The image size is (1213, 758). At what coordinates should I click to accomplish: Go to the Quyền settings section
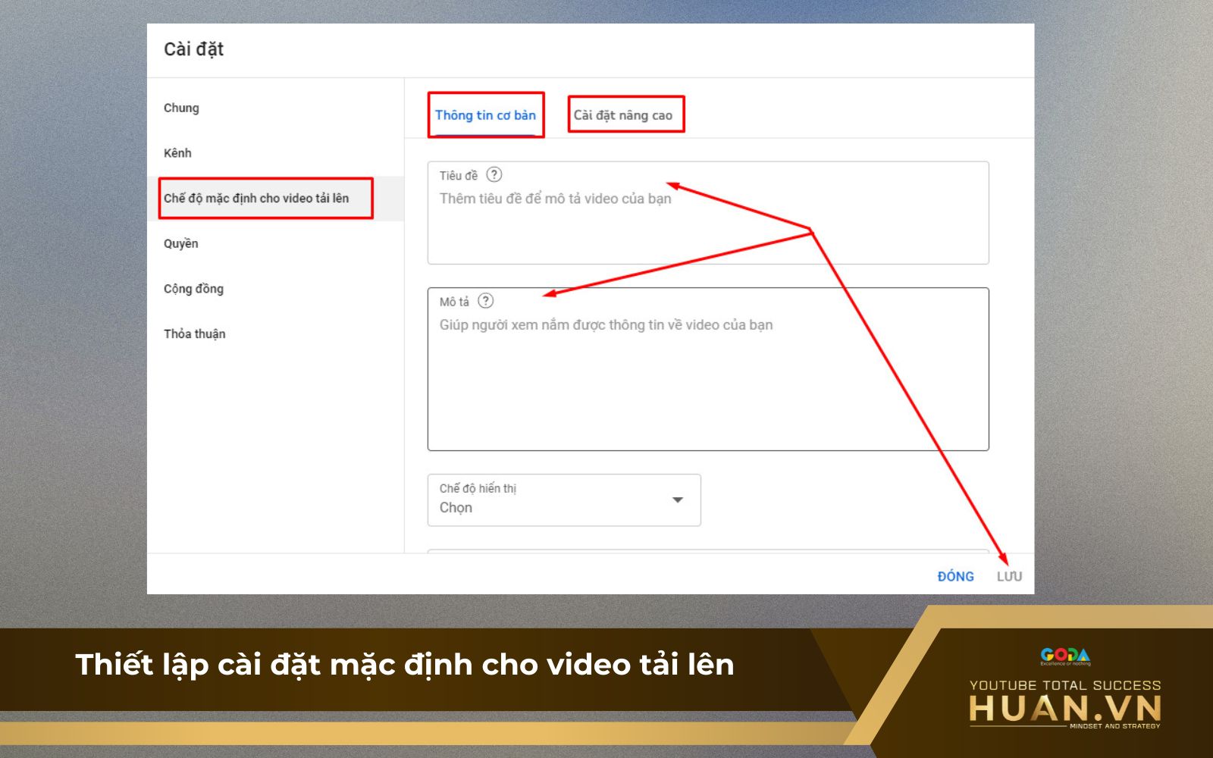click(x=180, y=243)
